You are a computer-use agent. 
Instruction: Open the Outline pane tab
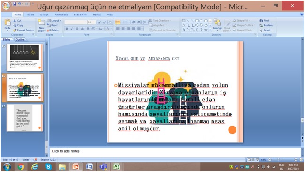(20, 39)
